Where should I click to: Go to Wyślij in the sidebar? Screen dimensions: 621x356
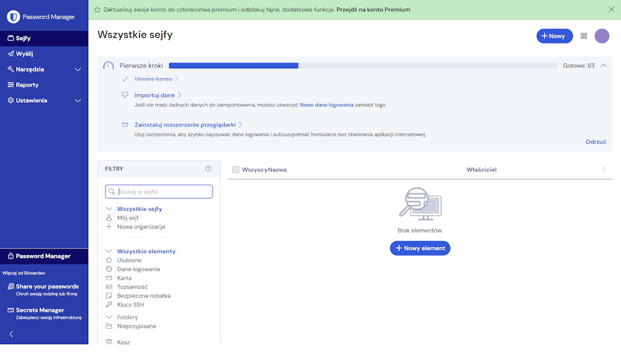tap(24, 54)
